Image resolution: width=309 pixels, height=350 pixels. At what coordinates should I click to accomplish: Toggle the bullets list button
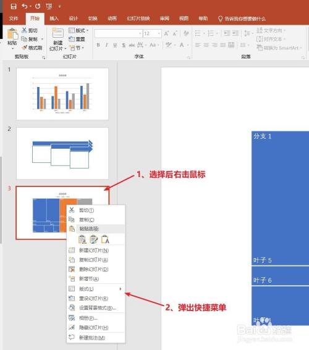[198, 33]
